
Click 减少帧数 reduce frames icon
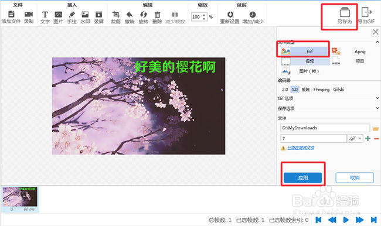click(x=175, y=15)
